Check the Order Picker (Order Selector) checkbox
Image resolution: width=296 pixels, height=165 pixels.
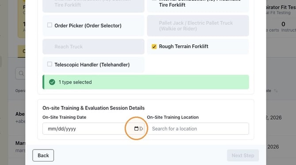49,25
